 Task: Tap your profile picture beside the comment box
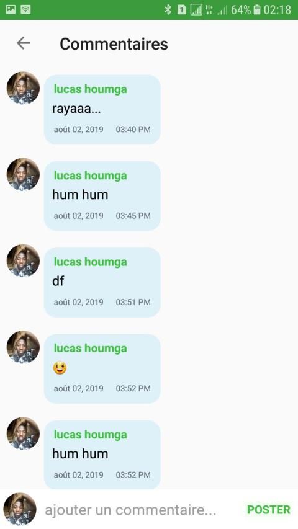[20, 509]
